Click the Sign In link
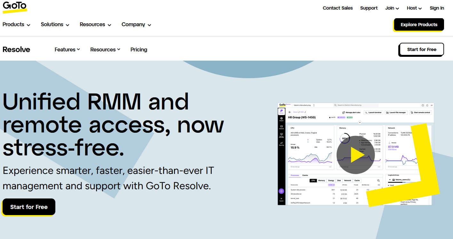The image size is (453, 239). (x=437, y=8)
